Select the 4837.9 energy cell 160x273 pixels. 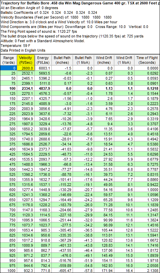43,88
